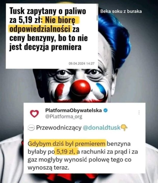Click the pointing-down hand emoji
This screenshot has height=183, width=158.
124,128
